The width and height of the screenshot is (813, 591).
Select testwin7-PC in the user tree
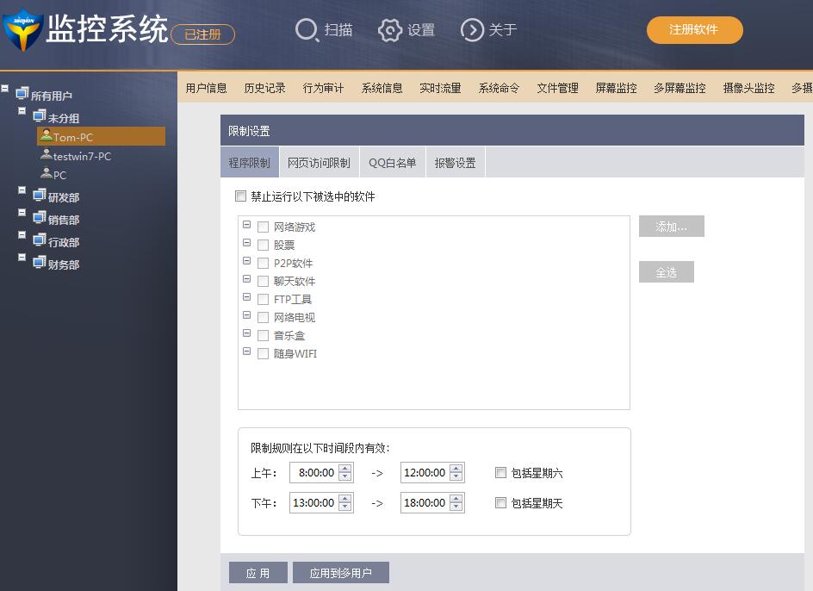(x=82, y=156)
